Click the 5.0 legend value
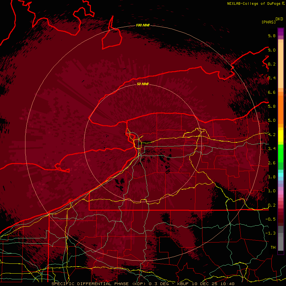 [x=272, y=120]
